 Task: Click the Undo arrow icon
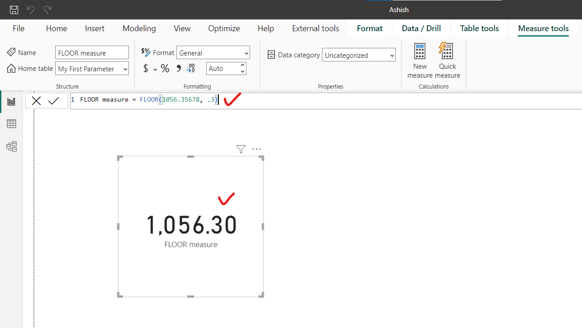point(30,9)
